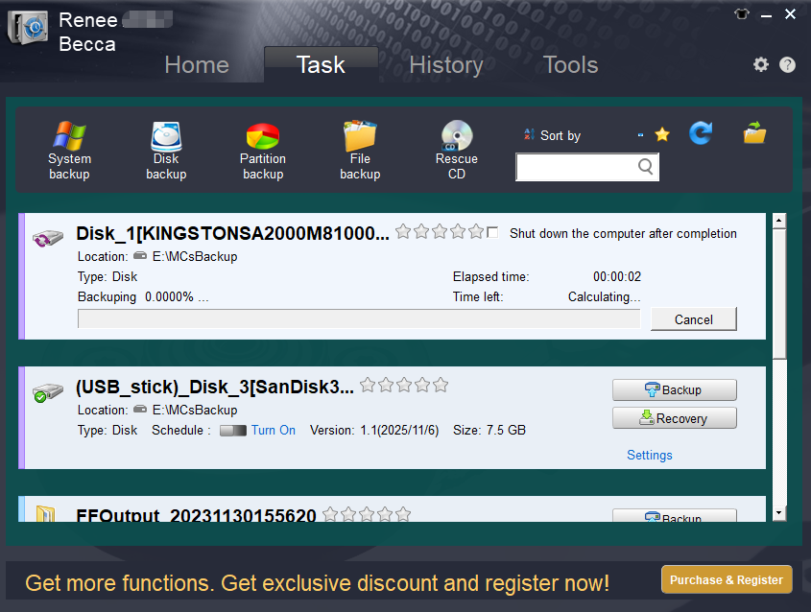
Task: Open Disk backup tool
Action: [166, 150]
